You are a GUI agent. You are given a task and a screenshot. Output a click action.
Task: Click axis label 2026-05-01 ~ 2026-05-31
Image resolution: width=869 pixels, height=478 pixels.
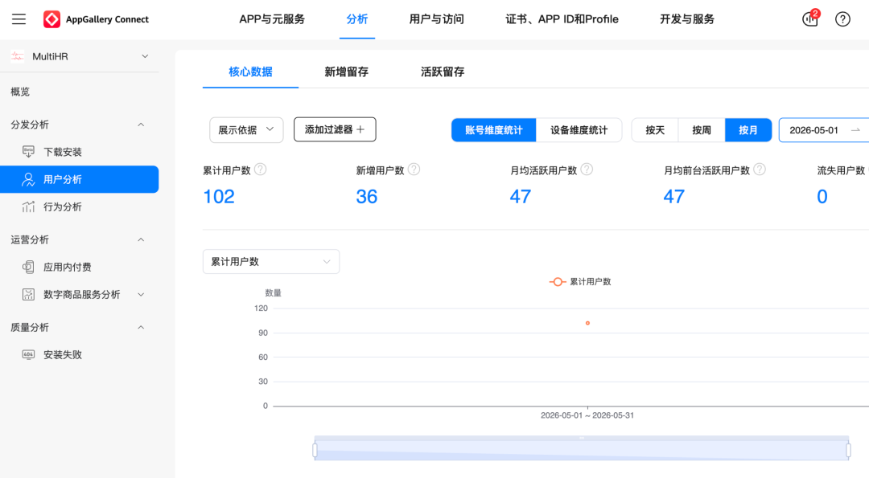(x=587, y=415)
